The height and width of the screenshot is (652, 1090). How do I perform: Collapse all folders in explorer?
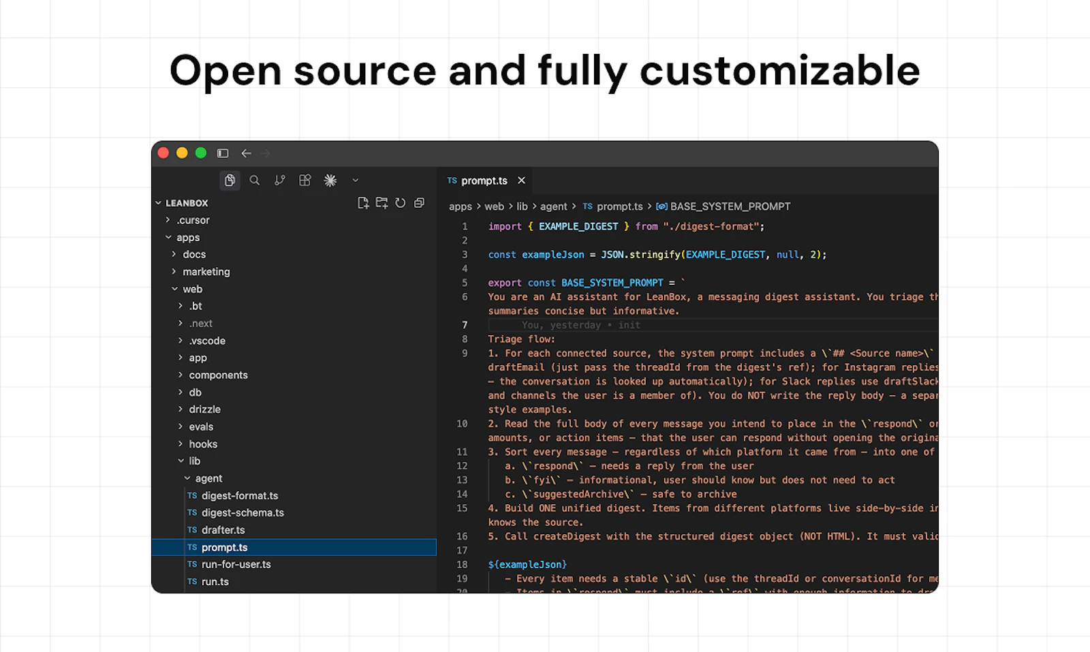tap(419, 203)
